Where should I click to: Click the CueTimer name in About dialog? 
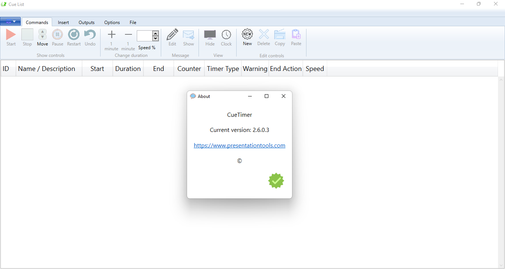click(240, 115)
